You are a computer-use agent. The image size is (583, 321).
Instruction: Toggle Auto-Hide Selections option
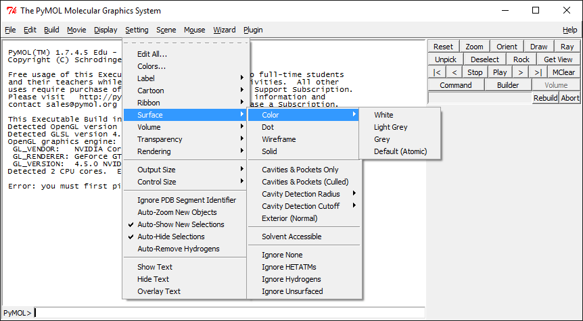[185, 237]
